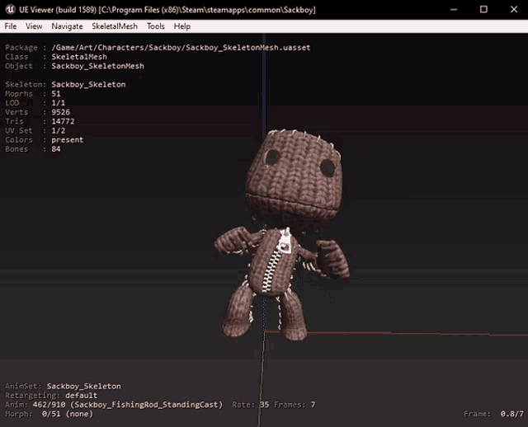
Task: Click the Retargeting value default
Action: pos(82,396)
